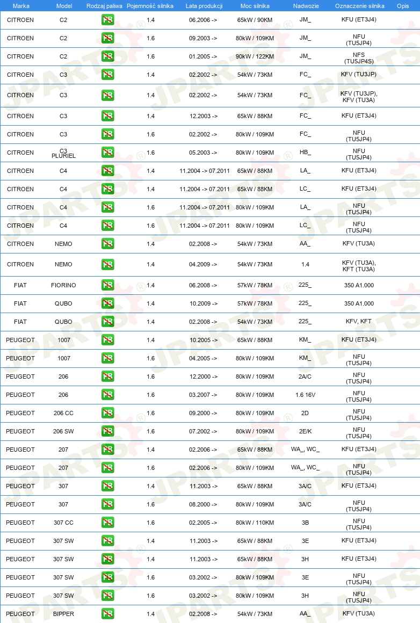The width and height of the screenshot is (420, 623).
Task: Select the '08.2000 ->' production date cell
Action: click(x=203, y=505)
